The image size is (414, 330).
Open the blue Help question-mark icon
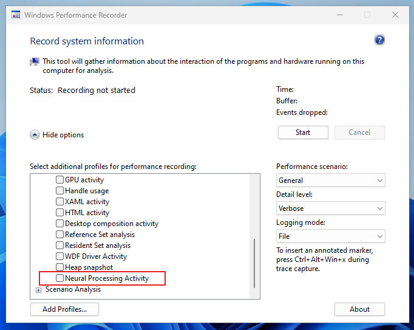point(379,40)
